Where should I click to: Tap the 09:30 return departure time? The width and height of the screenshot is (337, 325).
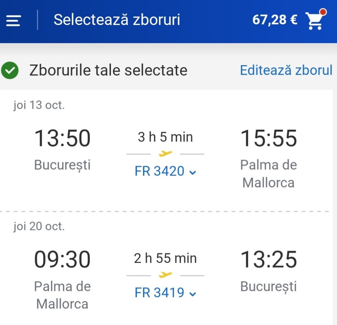click(62, 260)
